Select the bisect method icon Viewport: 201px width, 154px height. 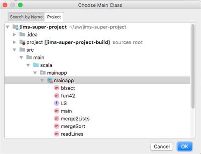tap(57, 88)
